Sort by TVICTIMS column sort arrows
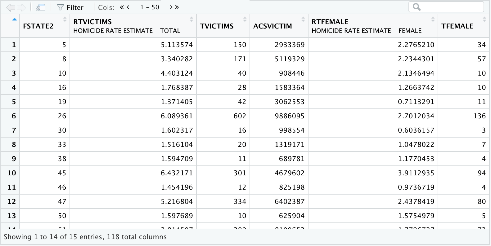The height and width of the screenshot is (246, 491). [x=245, y=19]
